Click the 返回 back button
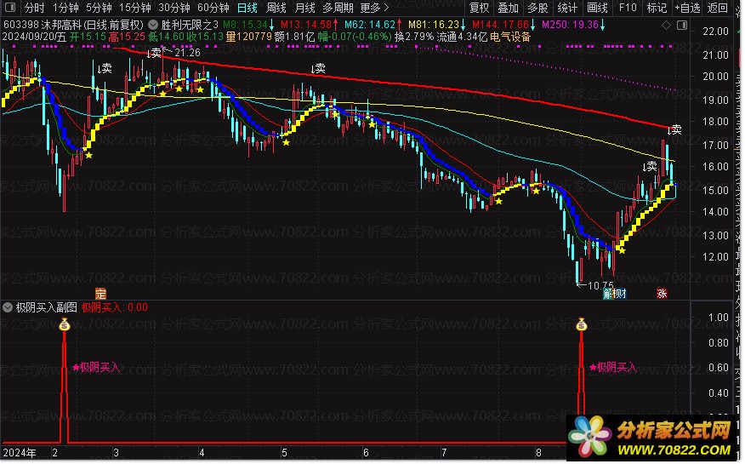Viewport: 745px width, 464px height. coord(717,8)
